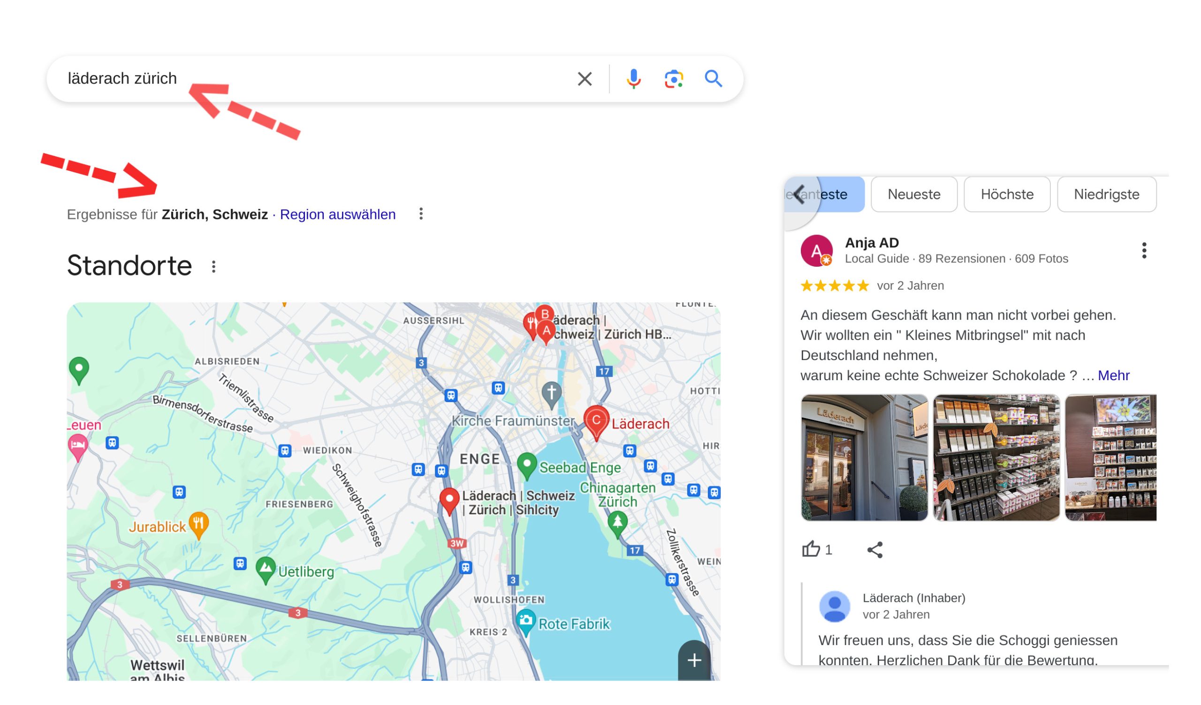Like the review with thumbs-up icon
The height and width of the screenshot is (705, 1201).
[811, 549]
